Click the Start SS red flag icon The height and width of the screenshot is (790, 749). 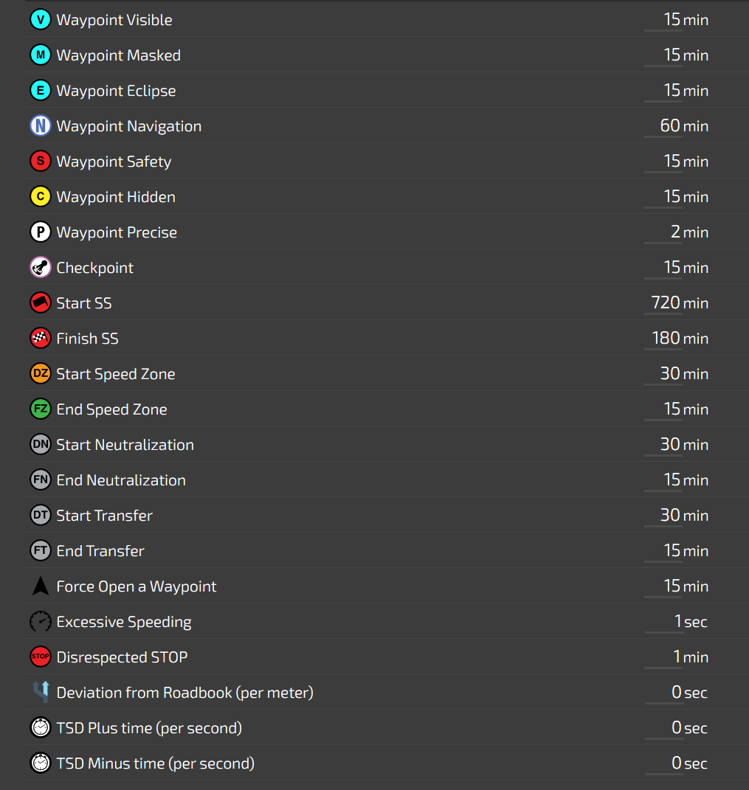tap(40, 303)
